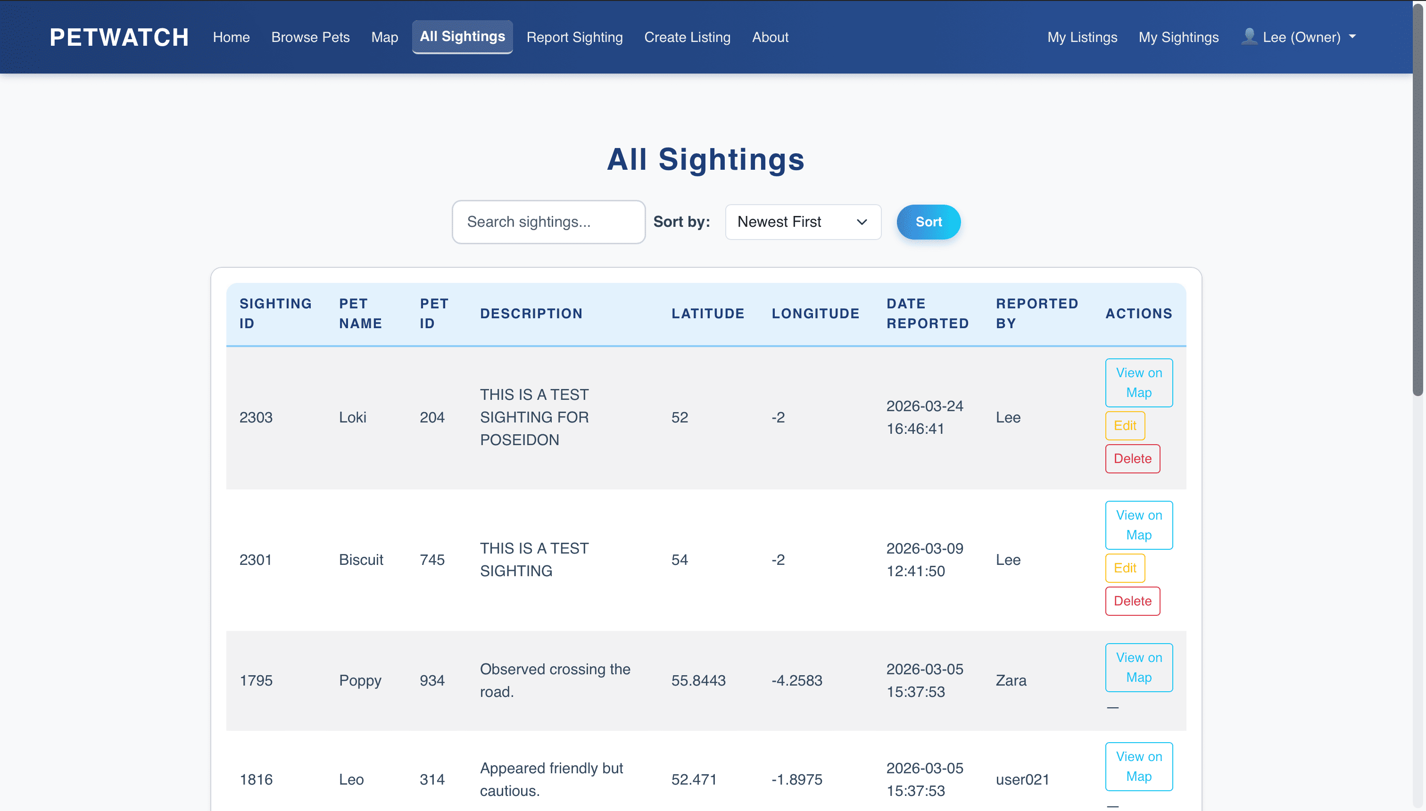Click the PETWATCH logo
The image size is (1426, 811).
tap(119, 37)
